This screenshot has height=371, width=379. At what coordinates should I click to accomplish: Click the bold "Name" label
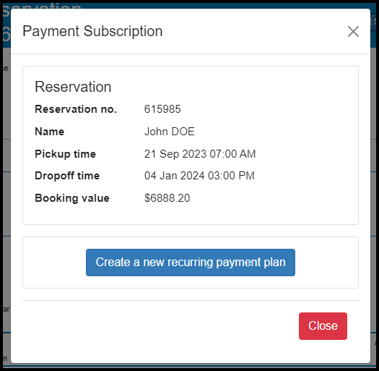(50, 132)
